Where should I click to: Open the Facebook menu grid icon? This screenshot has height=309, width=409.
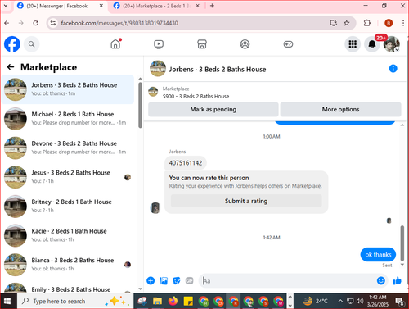click(x=353, y=44)
